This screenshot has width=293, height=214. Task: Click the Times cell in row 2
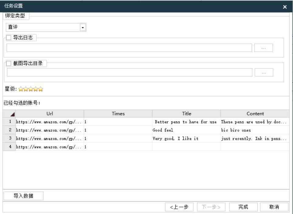click(118, 130)
